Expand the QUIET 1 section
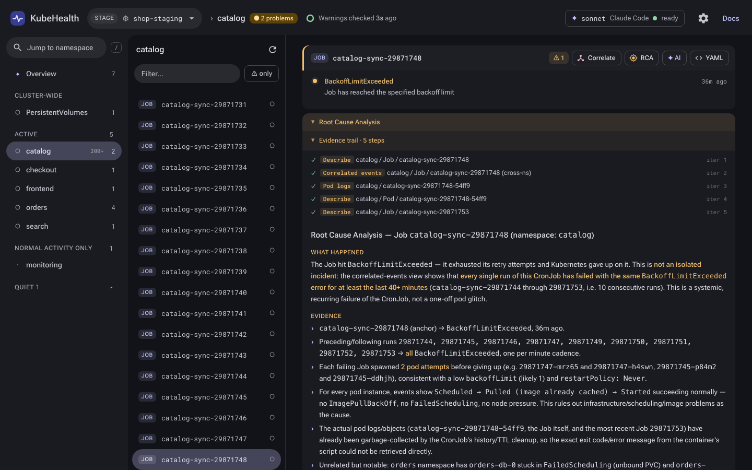This screenshot has height=470, width=752. (64, 287)
